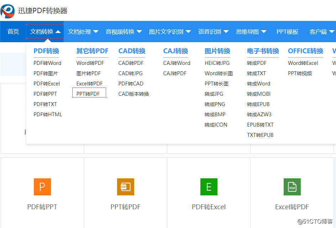
Task: Expand the 语音识别 dropdown menu
Action: tap(214, 32)
